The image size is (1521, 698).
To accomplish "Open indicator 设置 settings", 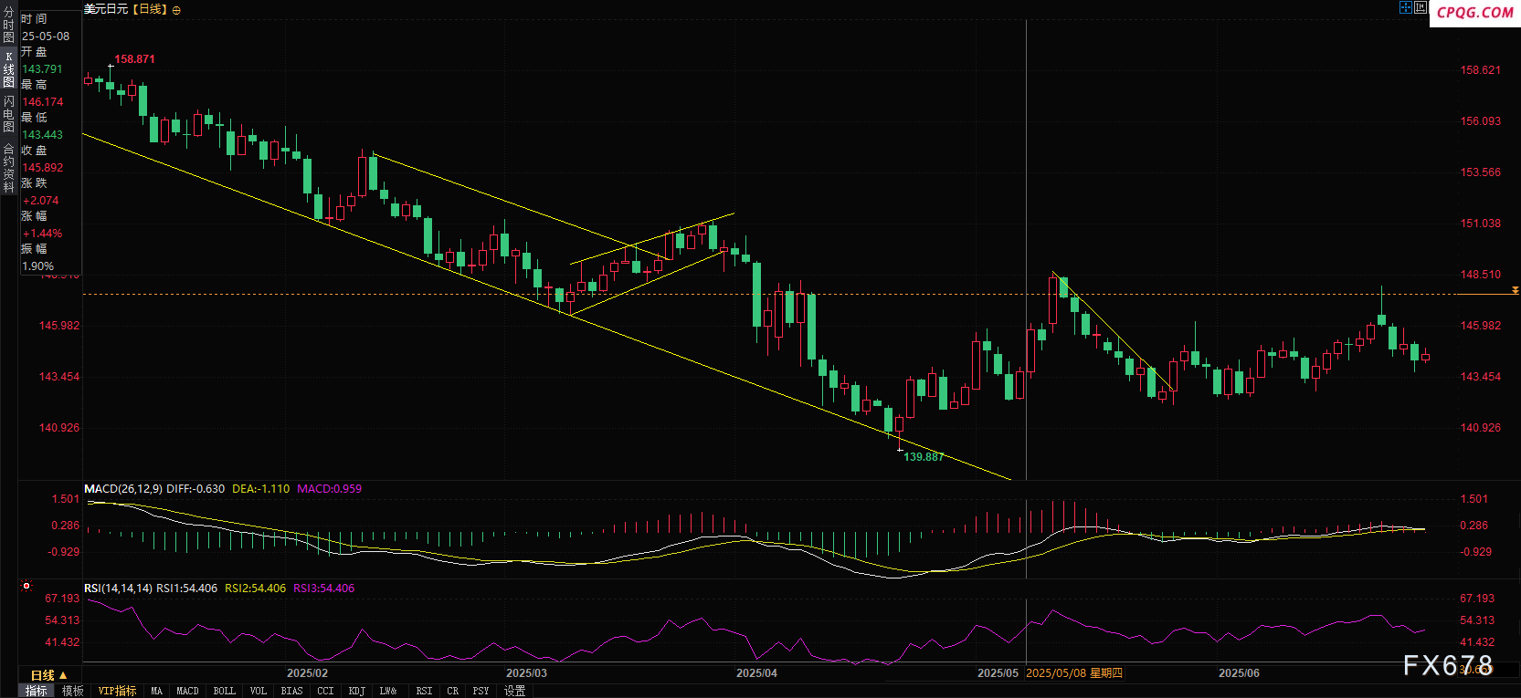I will pos(515,691).
